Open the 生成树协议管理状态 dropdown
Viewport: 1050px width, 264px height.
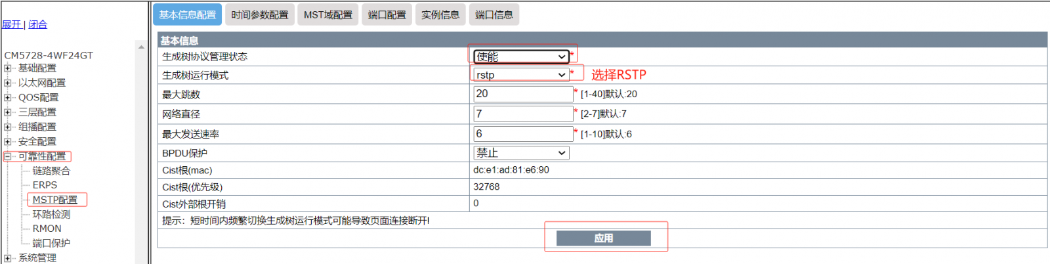pyautogui.click(x=521, y=56)
